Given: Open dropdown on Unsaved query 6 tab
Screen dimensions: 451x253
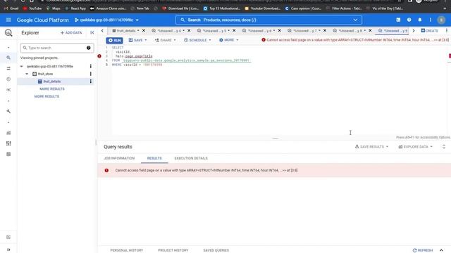Looking at the screenshot, I should 274,31.
